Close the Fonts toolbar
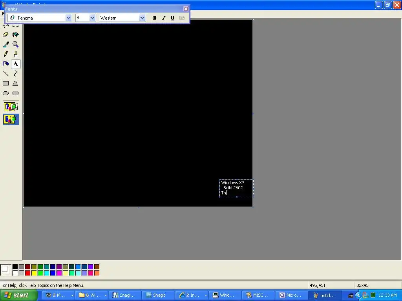 pos(186,9)
